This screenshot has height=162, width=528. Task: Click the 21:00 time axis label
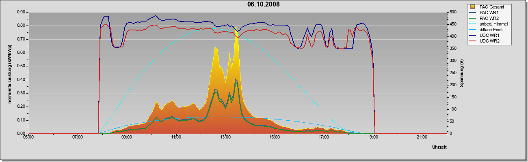click(422, 138)
